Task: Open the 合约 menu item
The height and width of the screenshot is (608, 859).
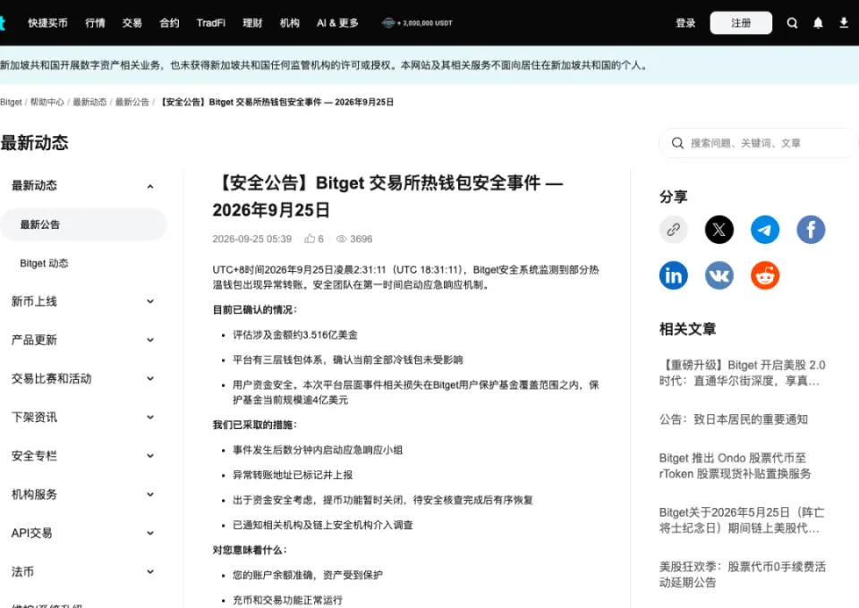Action: coord(169,23)
